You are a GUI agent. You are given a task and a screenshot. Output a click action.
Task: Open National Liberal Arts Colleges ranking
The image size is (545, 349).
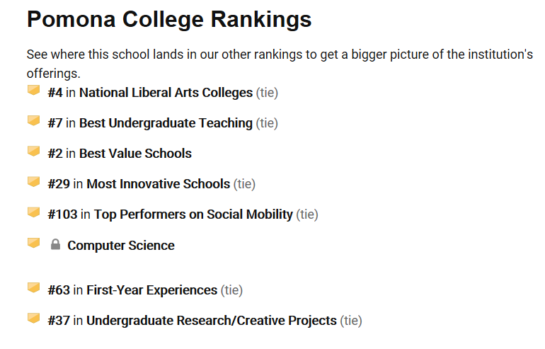click(166, 93)
